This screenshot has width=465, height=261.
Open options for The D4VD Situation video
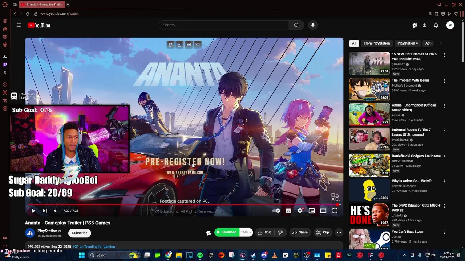coord(445,206)
